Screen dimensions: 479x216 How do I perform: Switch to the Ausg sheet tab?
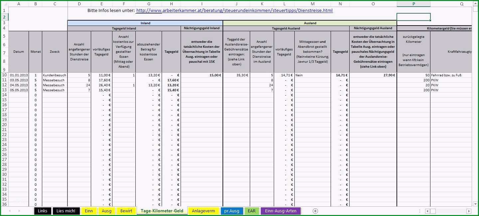click(106, 211)
